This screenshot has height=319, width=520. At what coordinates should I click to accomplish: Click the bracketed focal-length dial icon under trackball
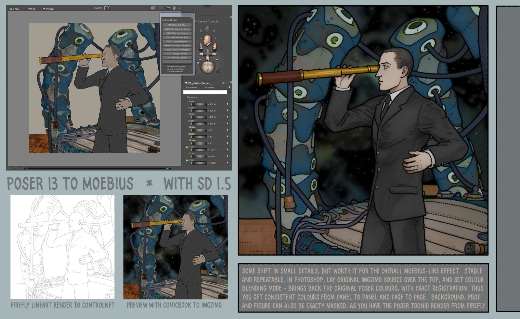(x=197, y=72)
